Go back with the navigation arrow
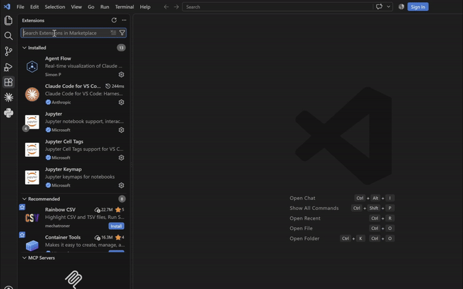Screen dimensions: 463x289 click(x=166, y=7)
